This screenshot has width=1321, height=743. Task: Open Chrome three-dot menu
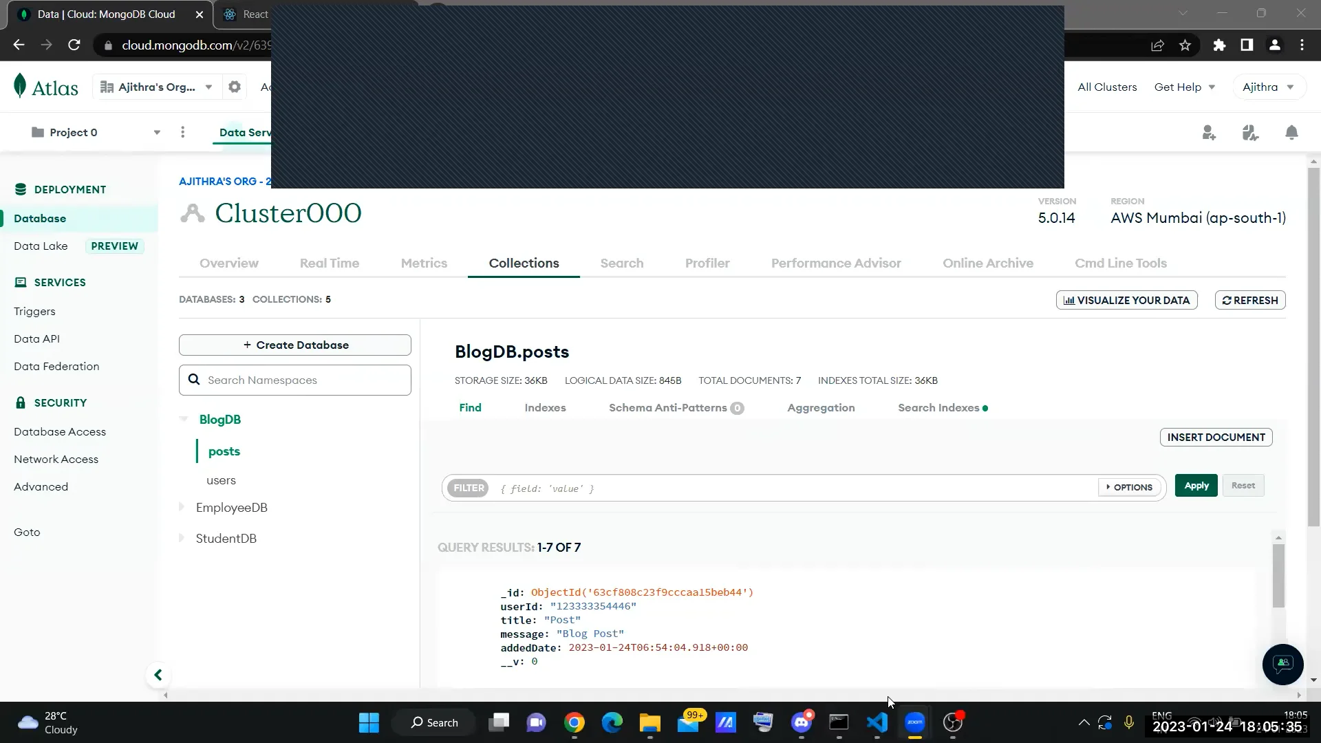tap(1302, 45)
